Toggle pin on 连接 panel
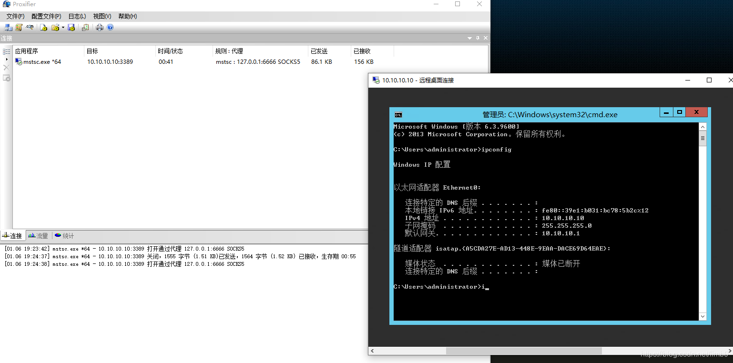The image size is (733, 363). [x=478, y=38]
